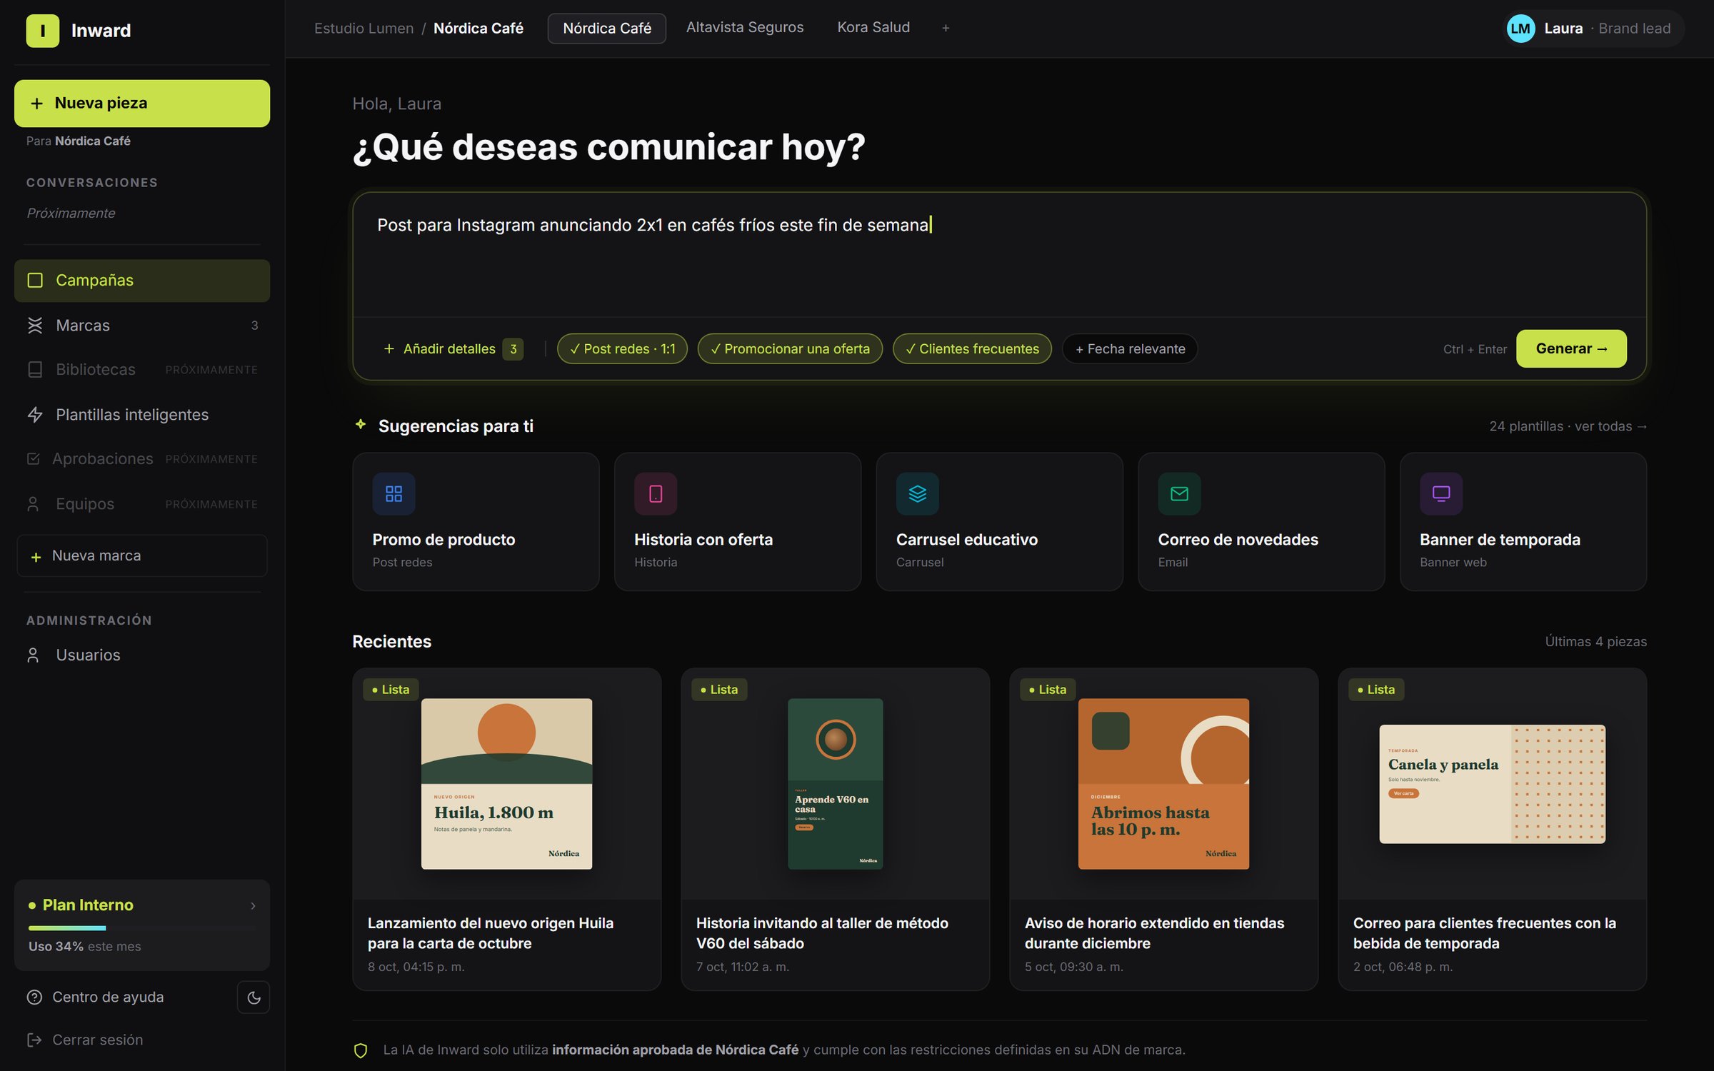This screenshot has width=1714, height=1071.
Task: Click the plan usage progress bar
Action: 142,928
